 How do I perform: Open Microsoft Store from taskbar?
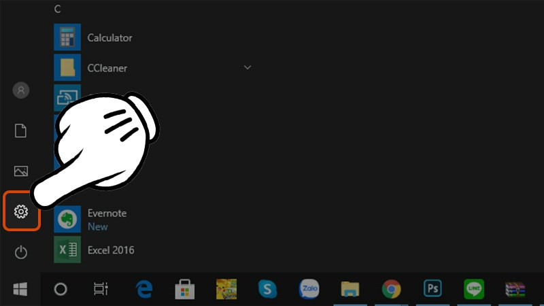pos(184,289)
